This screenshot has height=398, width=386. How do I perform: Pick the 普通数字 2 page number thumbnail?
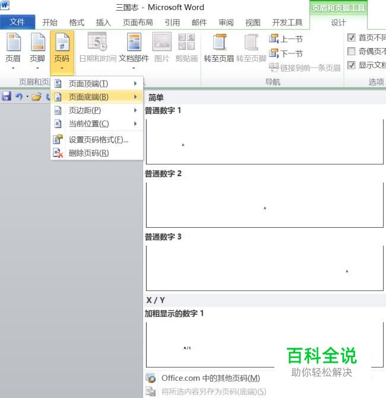[264, 205]
